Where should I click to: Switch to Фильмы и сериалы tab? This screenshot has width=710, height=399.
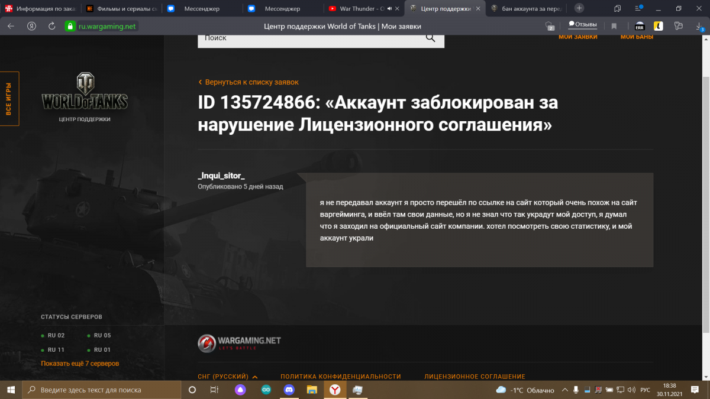[121, 8]
